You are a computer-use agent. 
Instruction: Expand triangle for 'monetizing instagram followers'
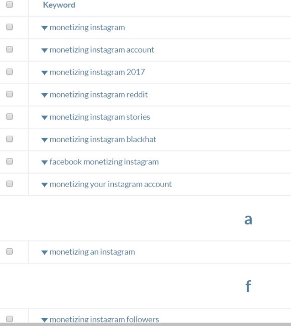pyautogui.click(x=44, y=320)
